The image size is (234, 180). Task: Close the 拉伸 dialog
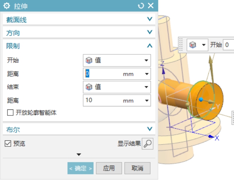point(151,6)
